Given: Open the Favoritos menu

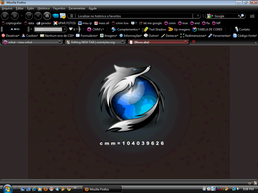Looking at the screenshot, I should click(x=59, y=8).
